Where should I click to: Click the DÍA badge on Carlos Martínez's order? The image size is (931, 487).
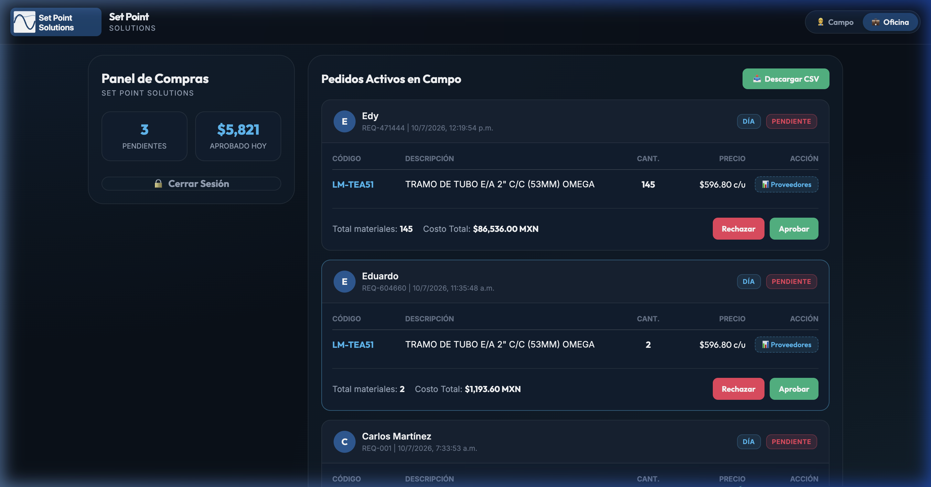[748, 441]
